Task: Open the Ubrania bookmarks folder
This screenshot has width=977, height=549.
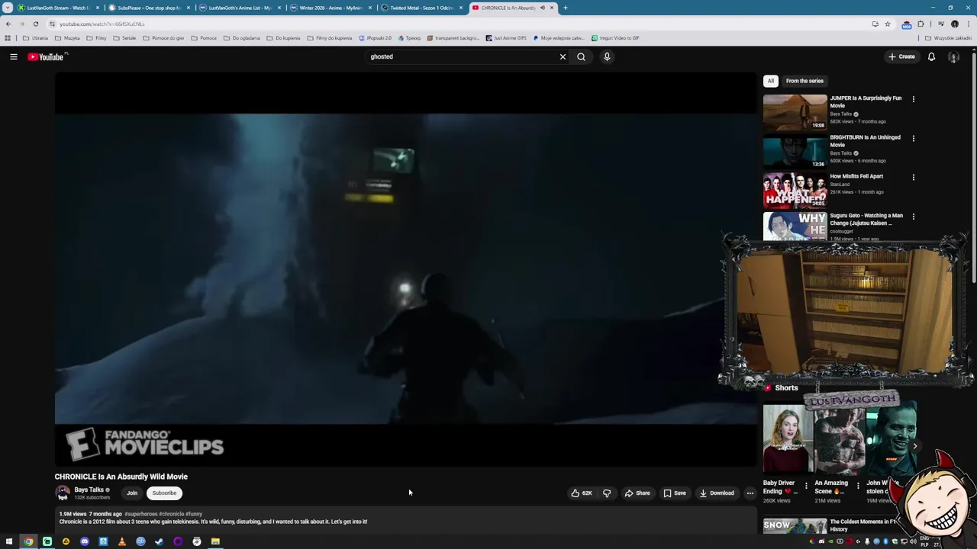Action: point(35,38)
